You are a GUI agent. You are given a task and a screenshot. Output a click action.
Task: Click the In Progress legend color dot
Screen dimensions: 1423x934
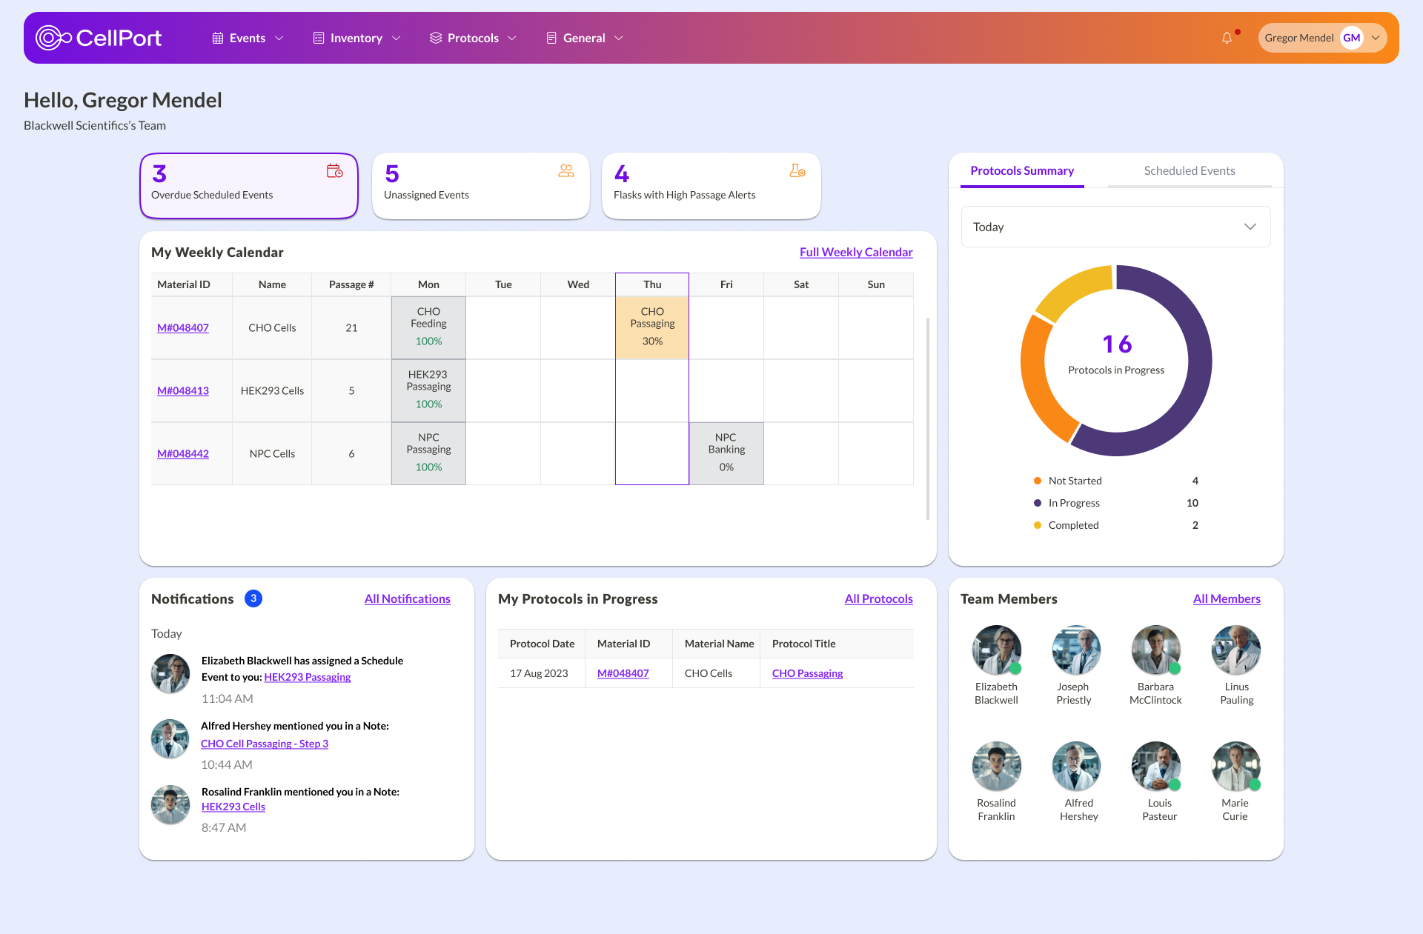1036,502
